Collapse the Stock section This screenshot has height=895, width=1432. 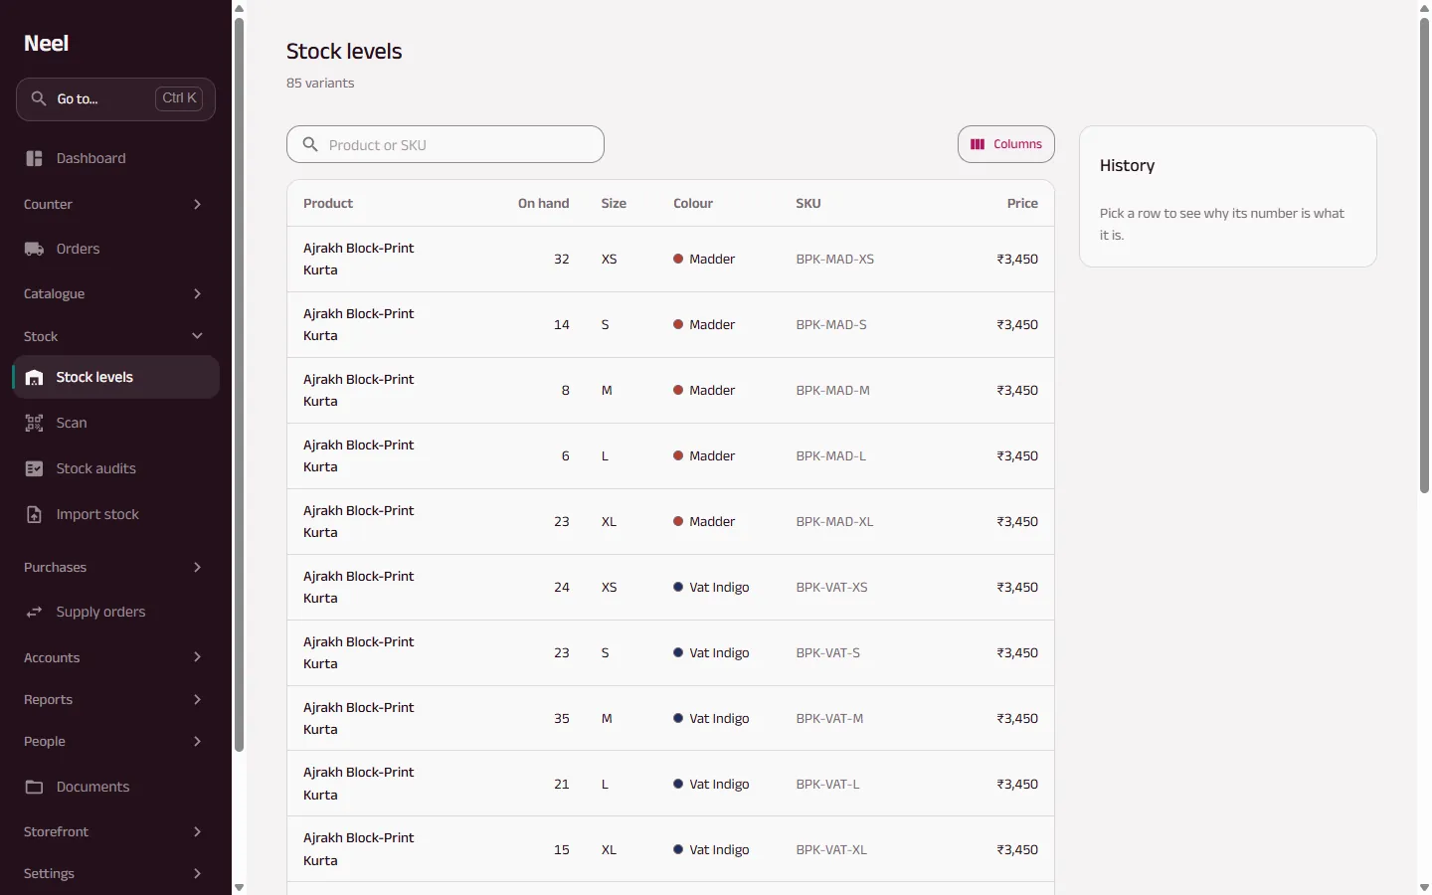click(115, 336)
